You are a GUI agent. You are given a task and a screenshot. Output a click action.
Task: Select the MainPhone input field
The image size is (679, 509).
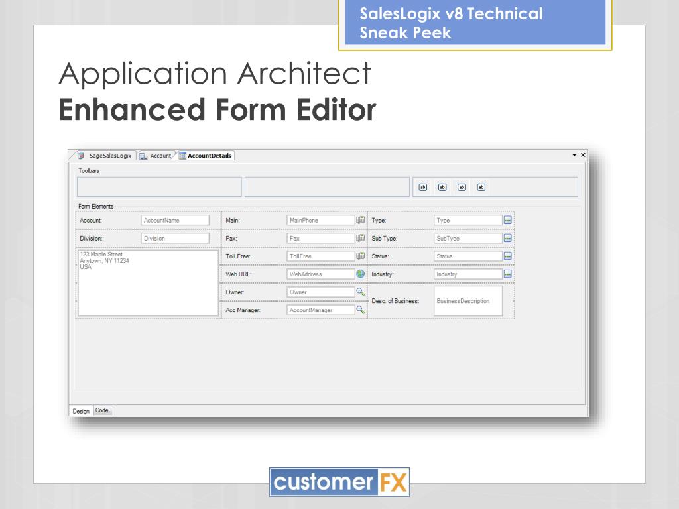(321, 220)
